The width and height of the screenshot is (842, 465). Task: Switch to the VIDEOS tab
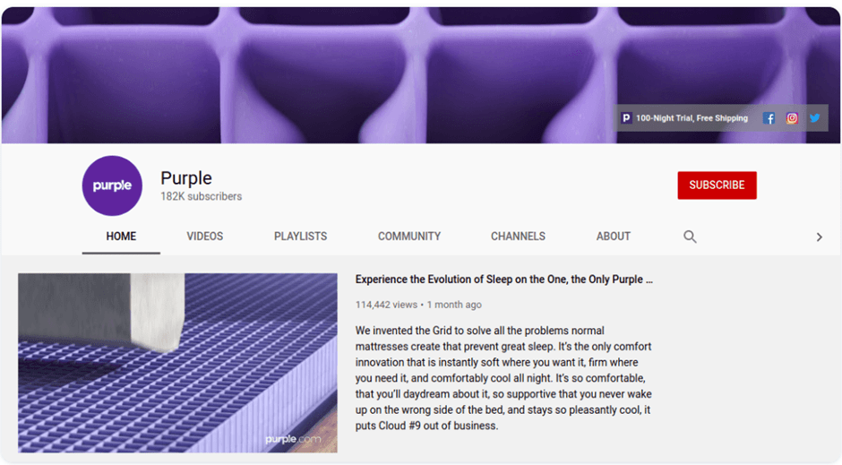point(205,237)
